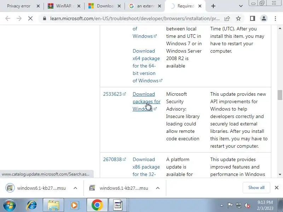Screen dimensions: 283x212
Task: Click Chrome icon in taskbar
Action: coord(97,205)
